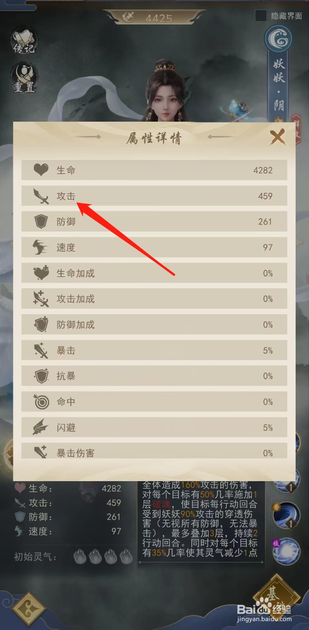309x630 pixels.
Task: Select the 生命 heart stat row
Action: 154,170
